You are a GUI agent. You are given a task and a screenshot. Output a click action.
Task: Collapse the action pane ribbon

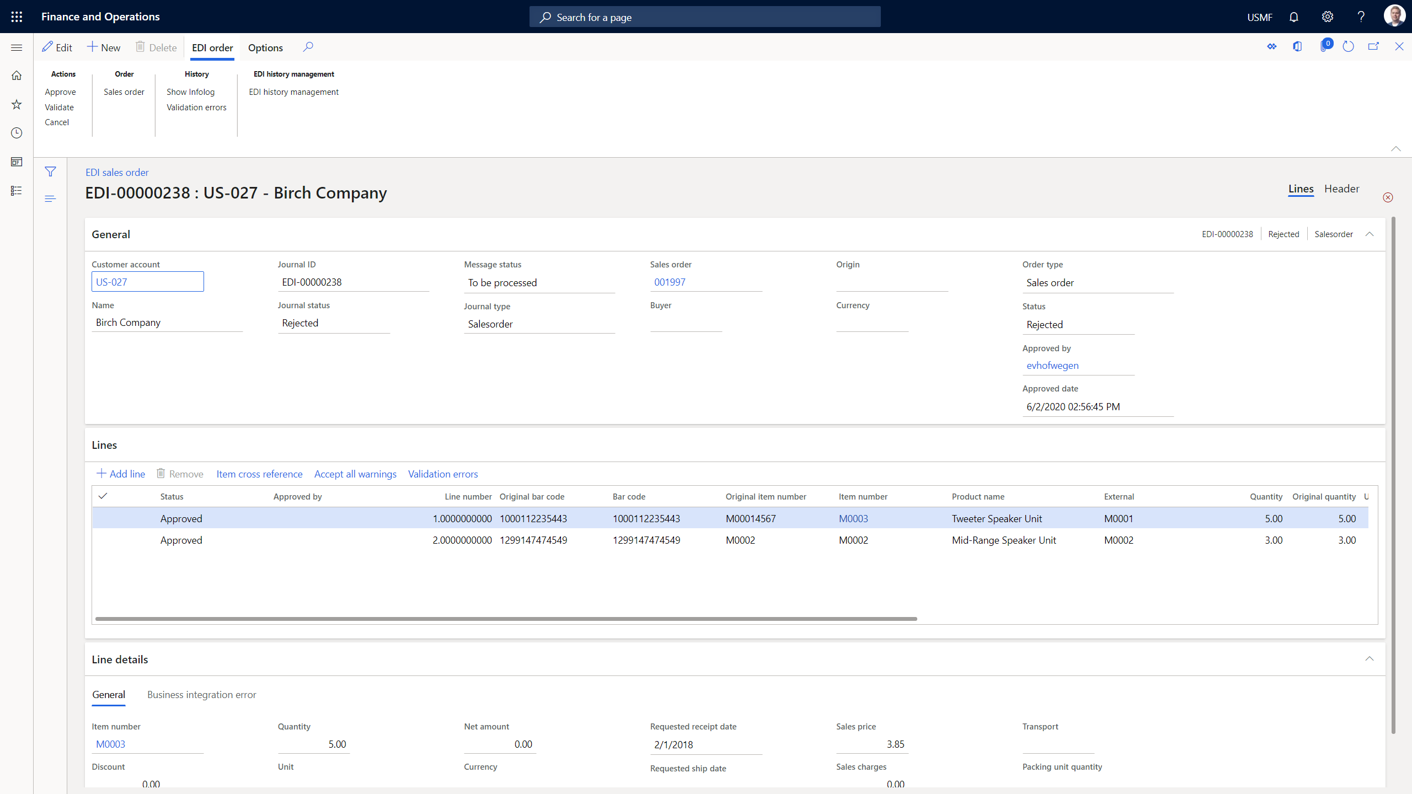1395,148
